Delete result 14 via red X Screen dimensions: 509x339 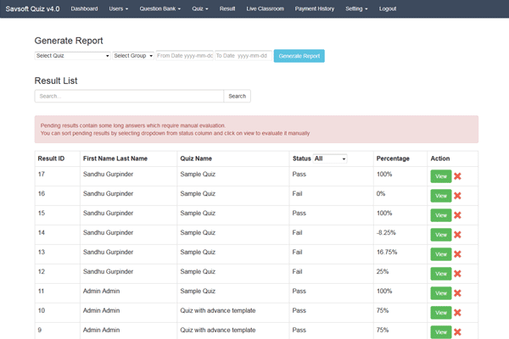(x=457, y=235)
